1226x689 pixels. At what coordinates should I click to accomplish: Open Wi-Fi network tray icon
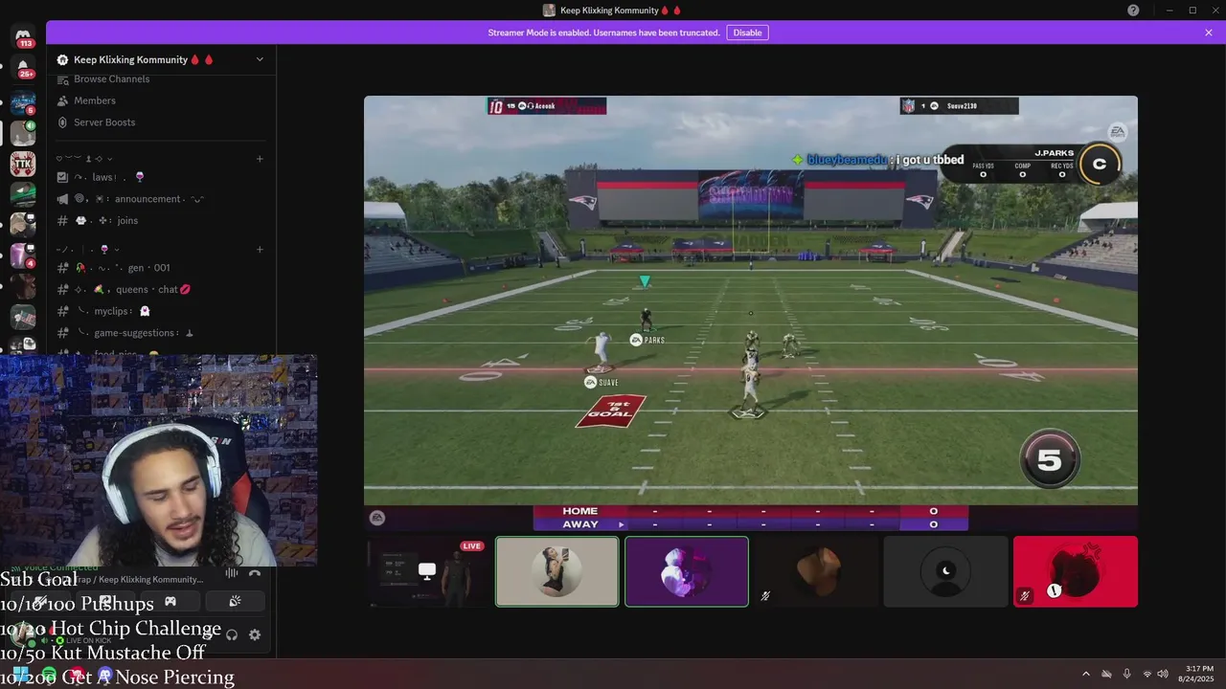point(1147,674)
